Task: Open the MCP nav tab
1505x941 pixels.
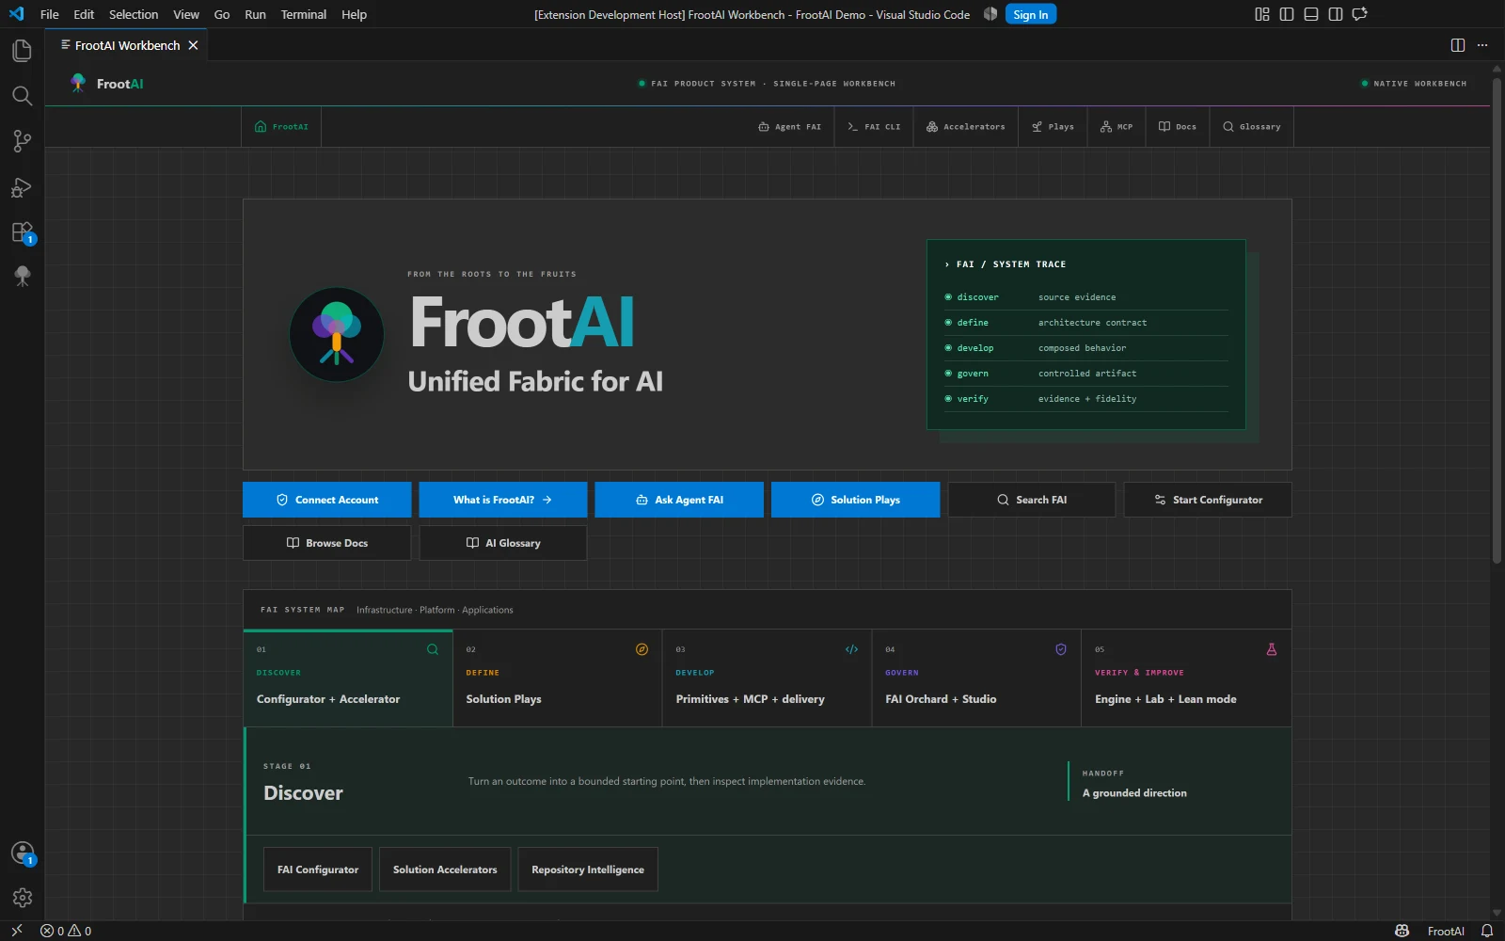Action: click(1117, 126)
